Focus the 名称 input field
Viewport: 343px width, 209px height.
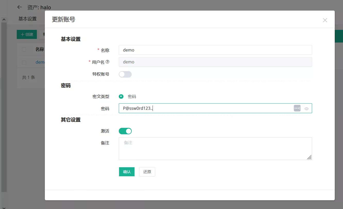click(215, 50)
